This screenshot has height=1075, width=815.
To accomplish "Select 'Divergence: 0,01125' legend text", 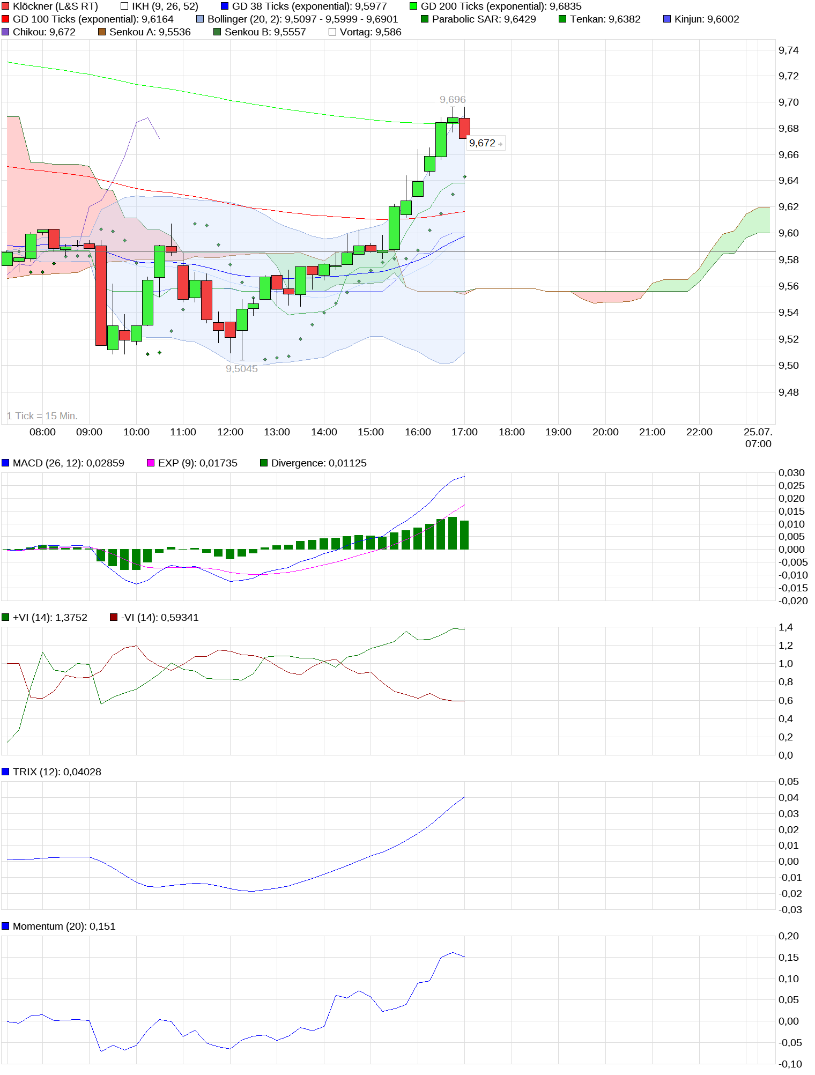I will 319,463.
